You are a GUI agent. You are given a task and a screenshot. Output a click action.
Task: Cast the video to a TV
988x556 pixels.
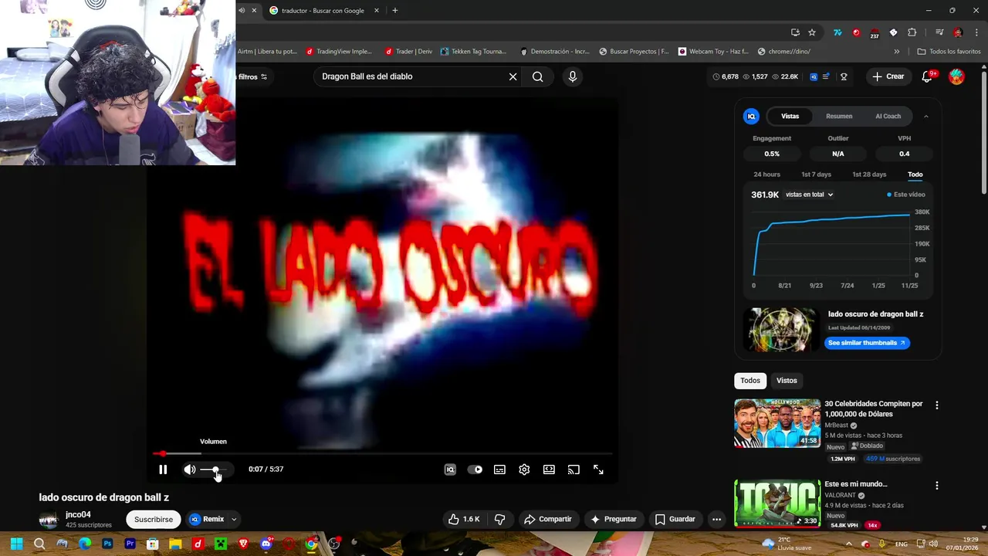[574, 470]
